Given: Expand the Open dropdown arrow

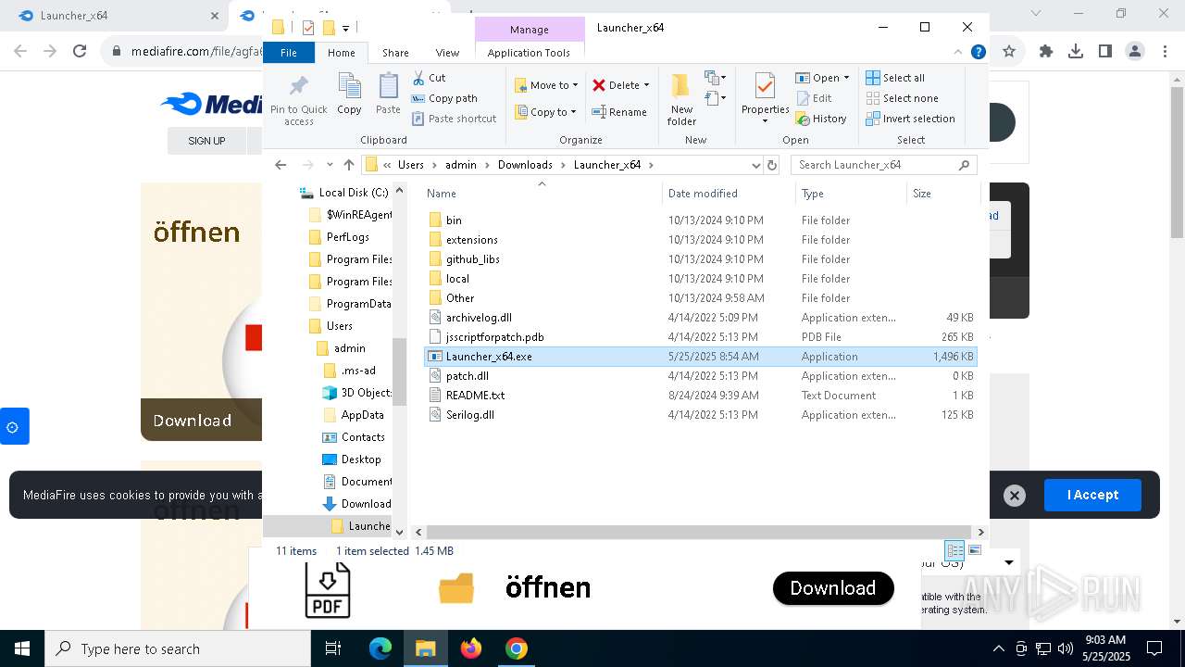Looking at the screenshot, I should (x=846, y=78).
